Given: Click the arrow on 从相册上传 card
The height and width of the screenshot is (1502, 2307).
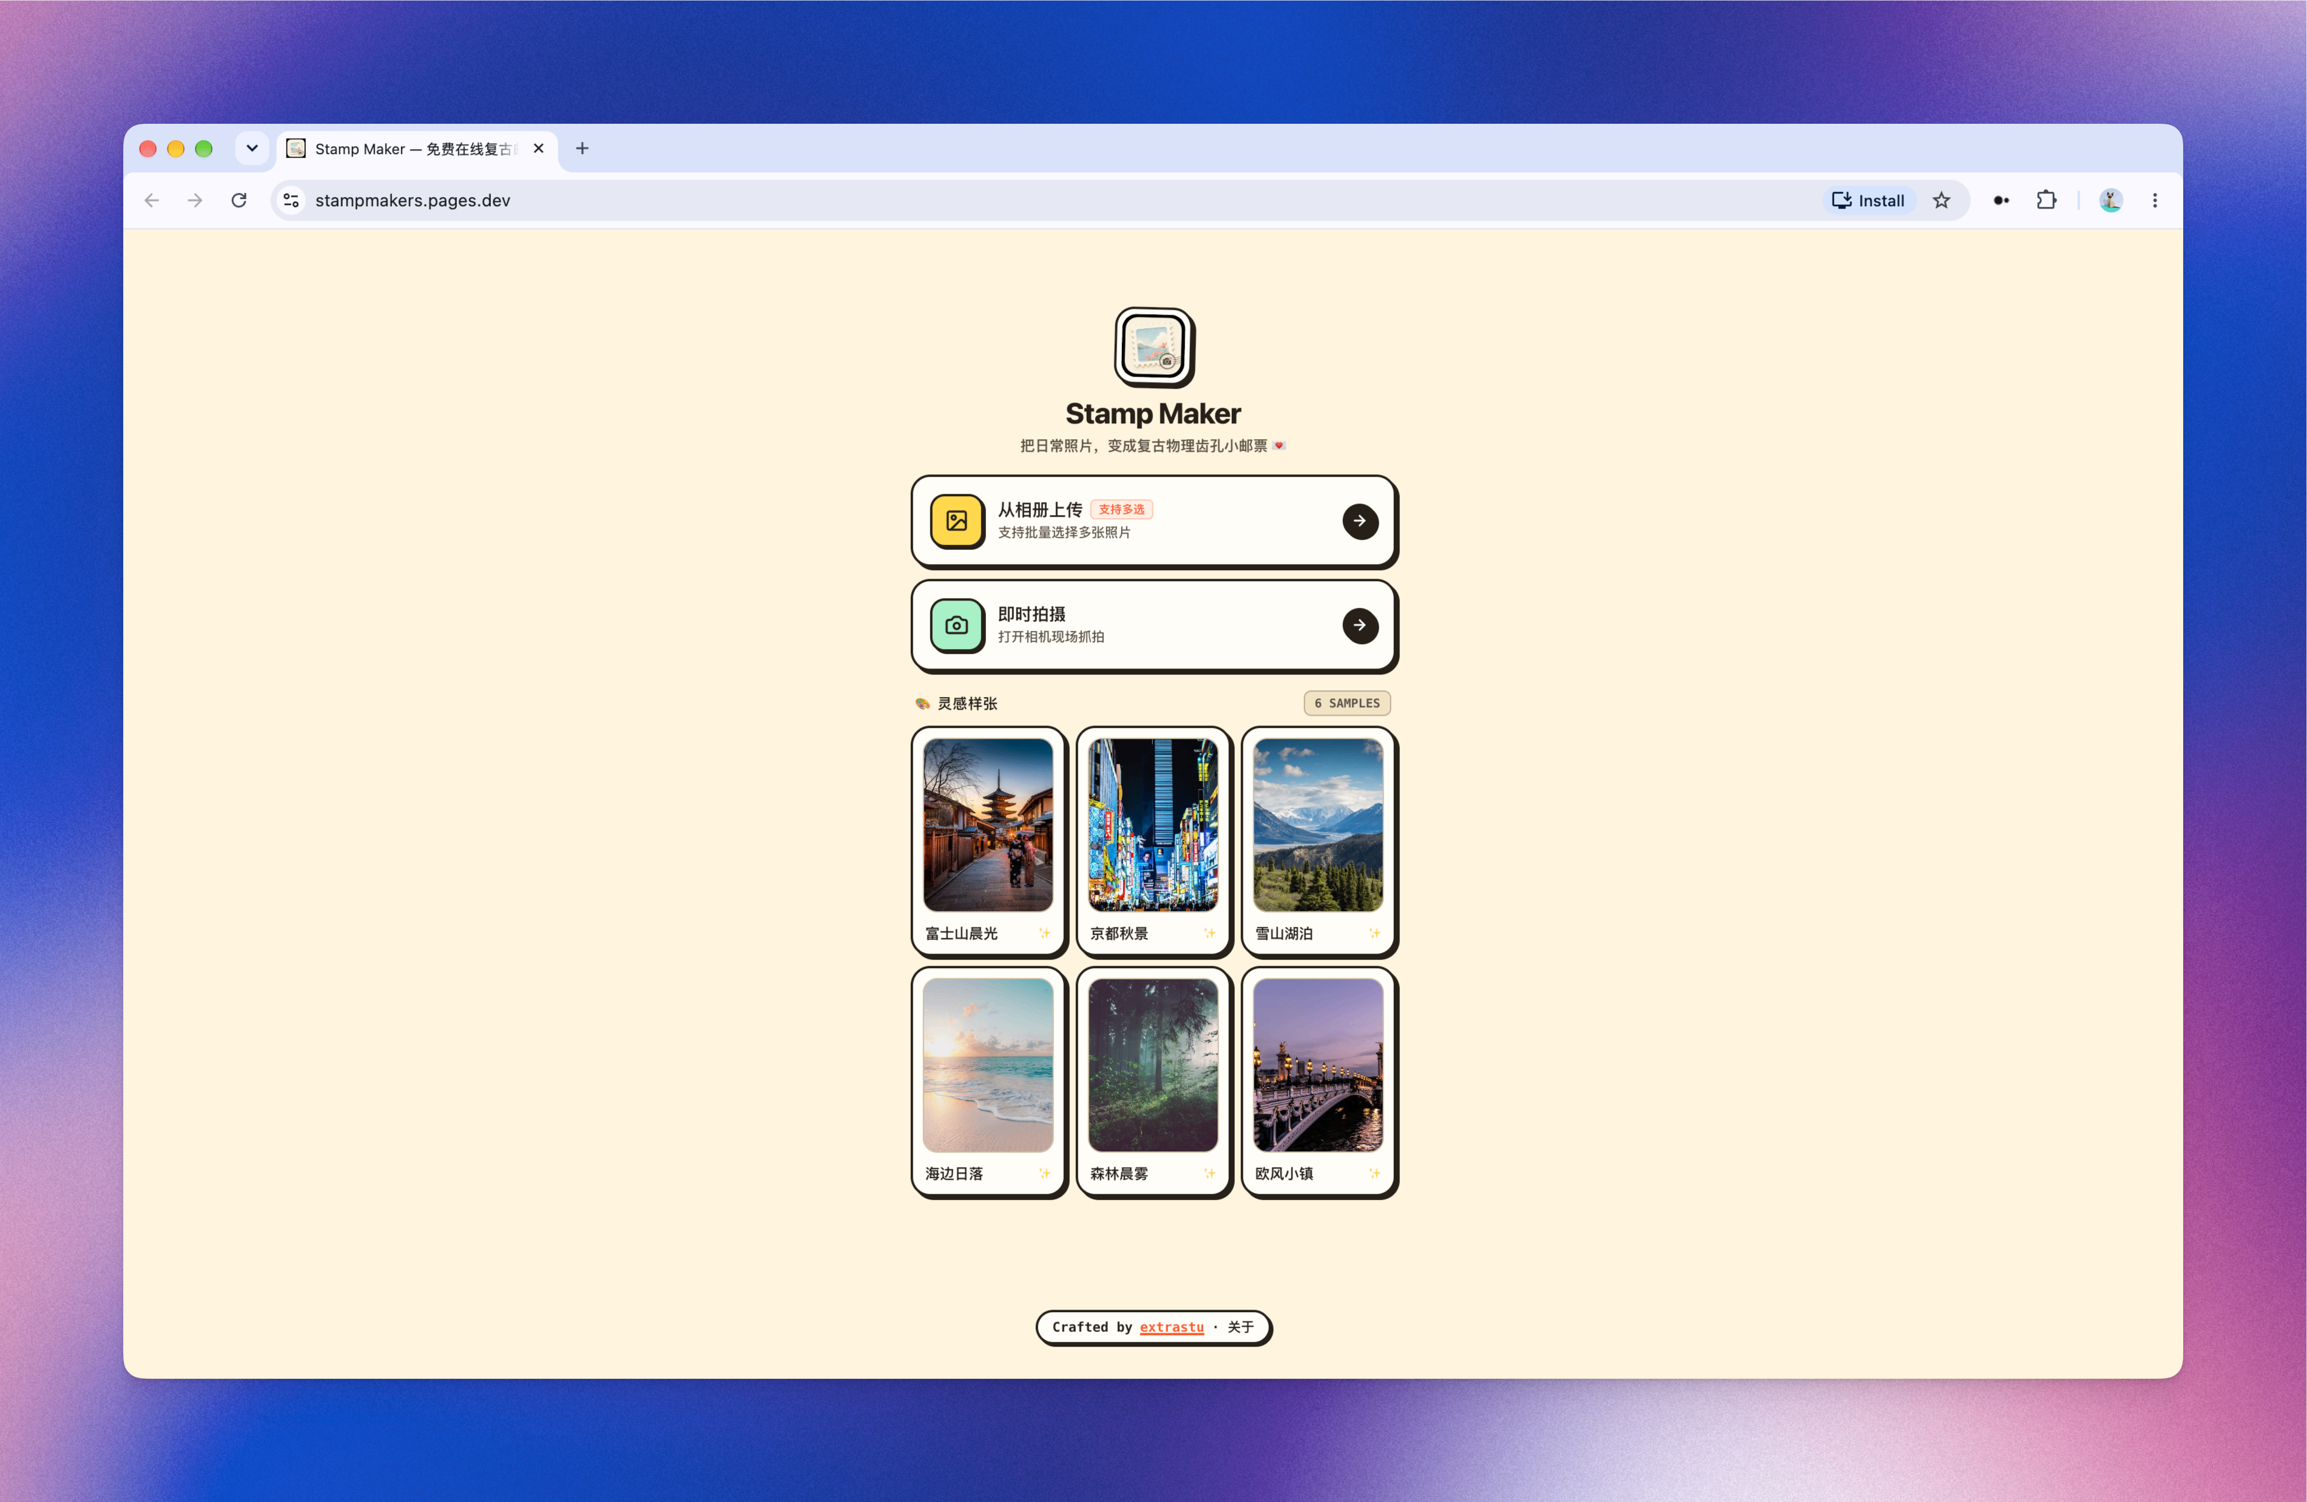Looking at the screenshot, I should (x=1360, y=521).
